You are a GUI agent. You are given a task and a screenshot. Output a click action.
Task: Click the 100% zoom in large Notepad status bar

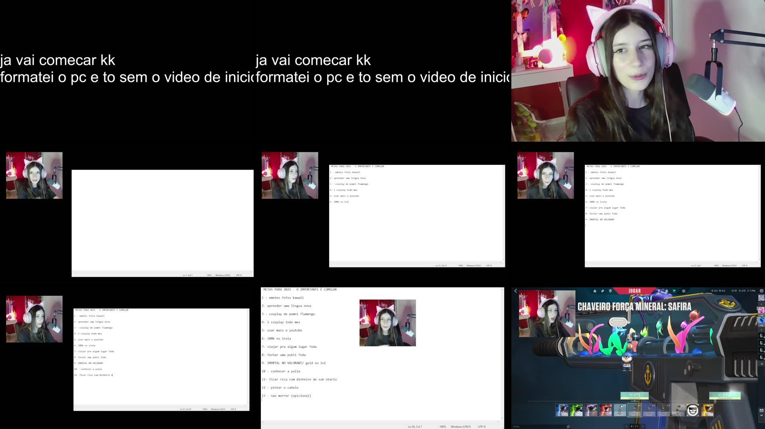pos(443,427)
